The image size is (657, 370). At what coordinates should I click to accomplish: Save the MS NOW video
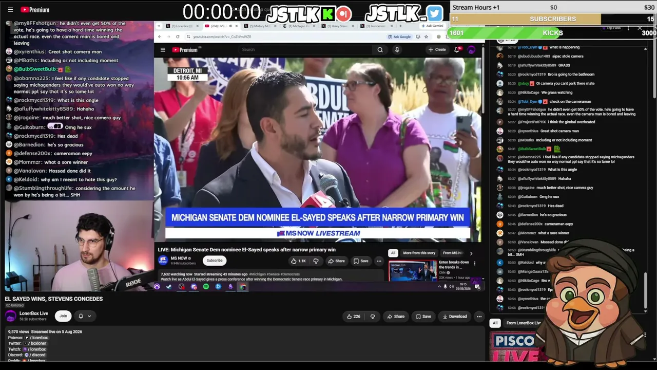(361, 261)
